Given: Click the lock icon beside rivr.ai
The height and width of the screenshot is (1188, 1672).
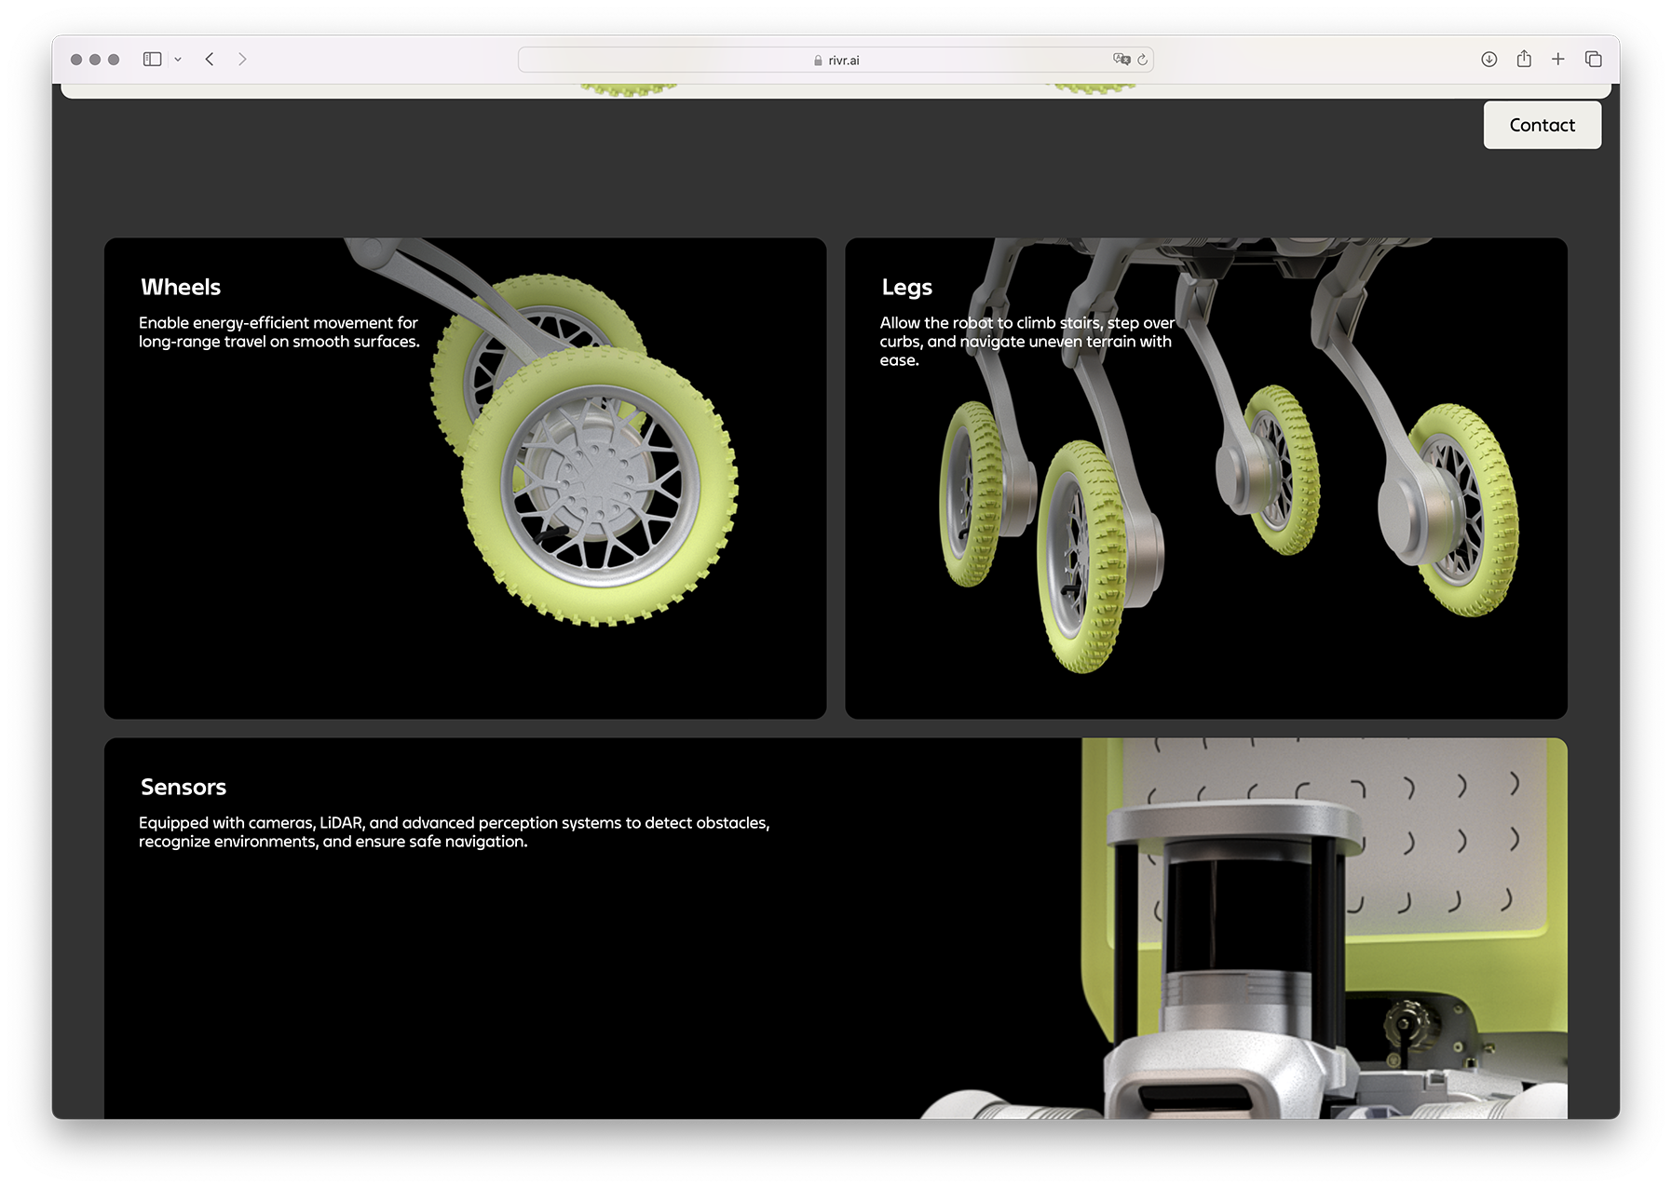Looking at the screenshot, I should pyautogui.click(x=818, y=61).
